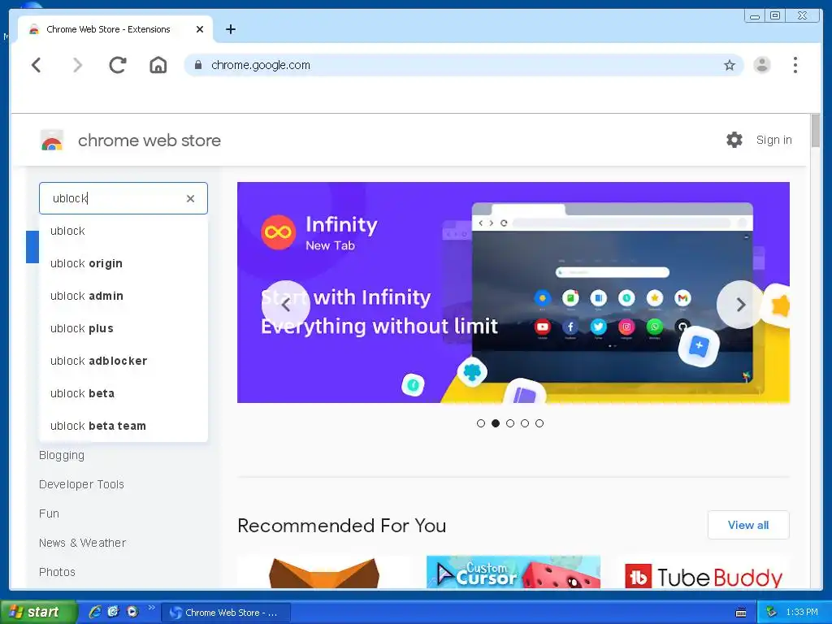Open the Start menu
832x624 pixels.
(38, 612)
